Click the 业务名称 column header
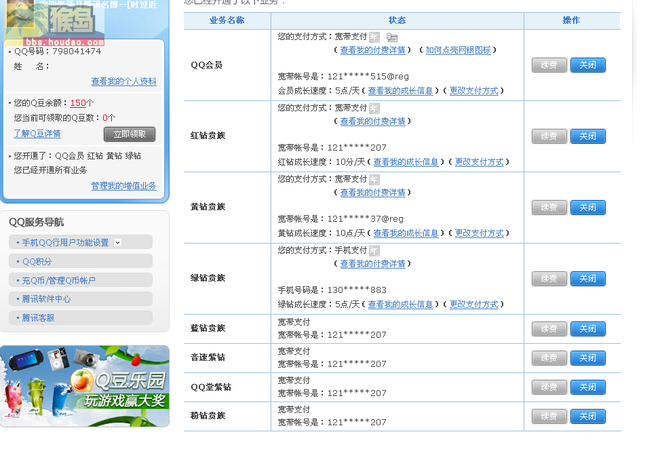Viewport: 660px width, 449px height. pyautogui.click(x=227, y=20)
